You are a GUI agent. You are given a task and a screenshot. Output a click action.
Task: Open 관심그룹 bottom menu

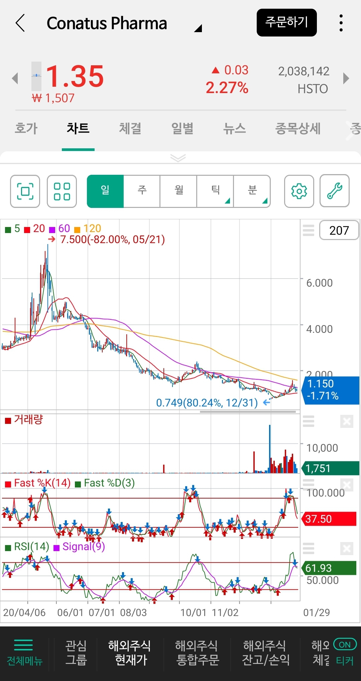76,653
